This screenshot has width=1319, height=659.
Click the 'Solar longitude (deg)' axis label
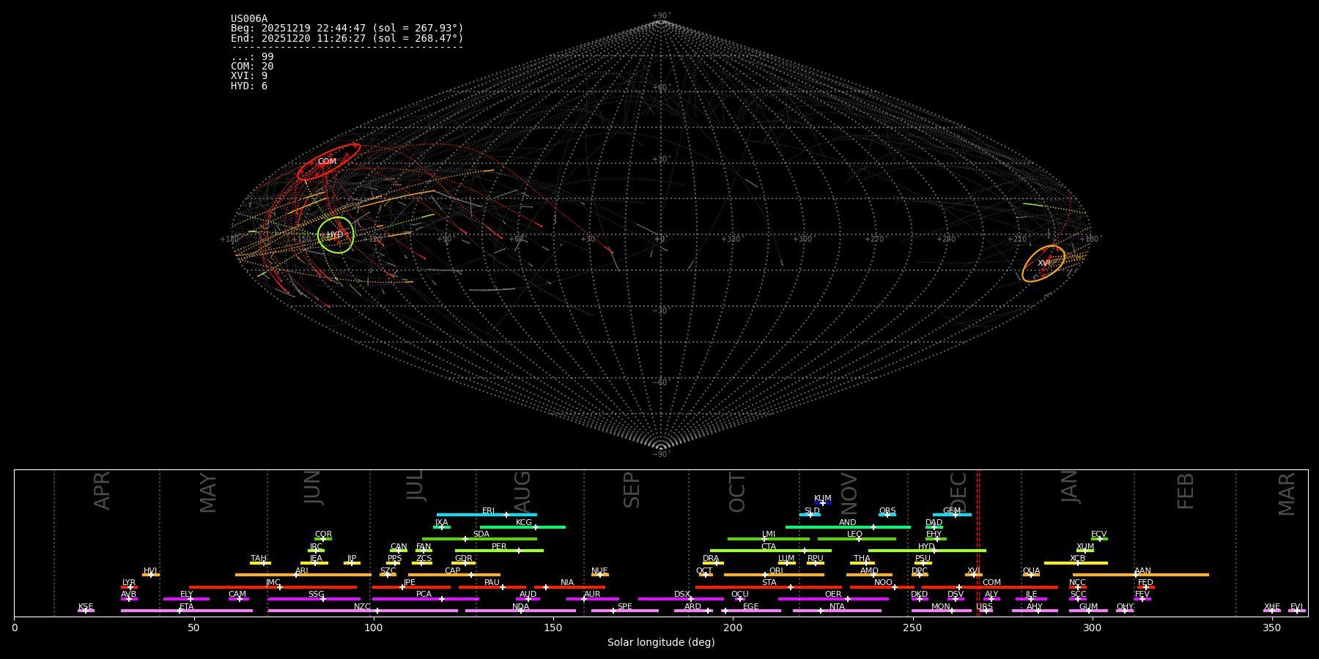coord(661,643)
